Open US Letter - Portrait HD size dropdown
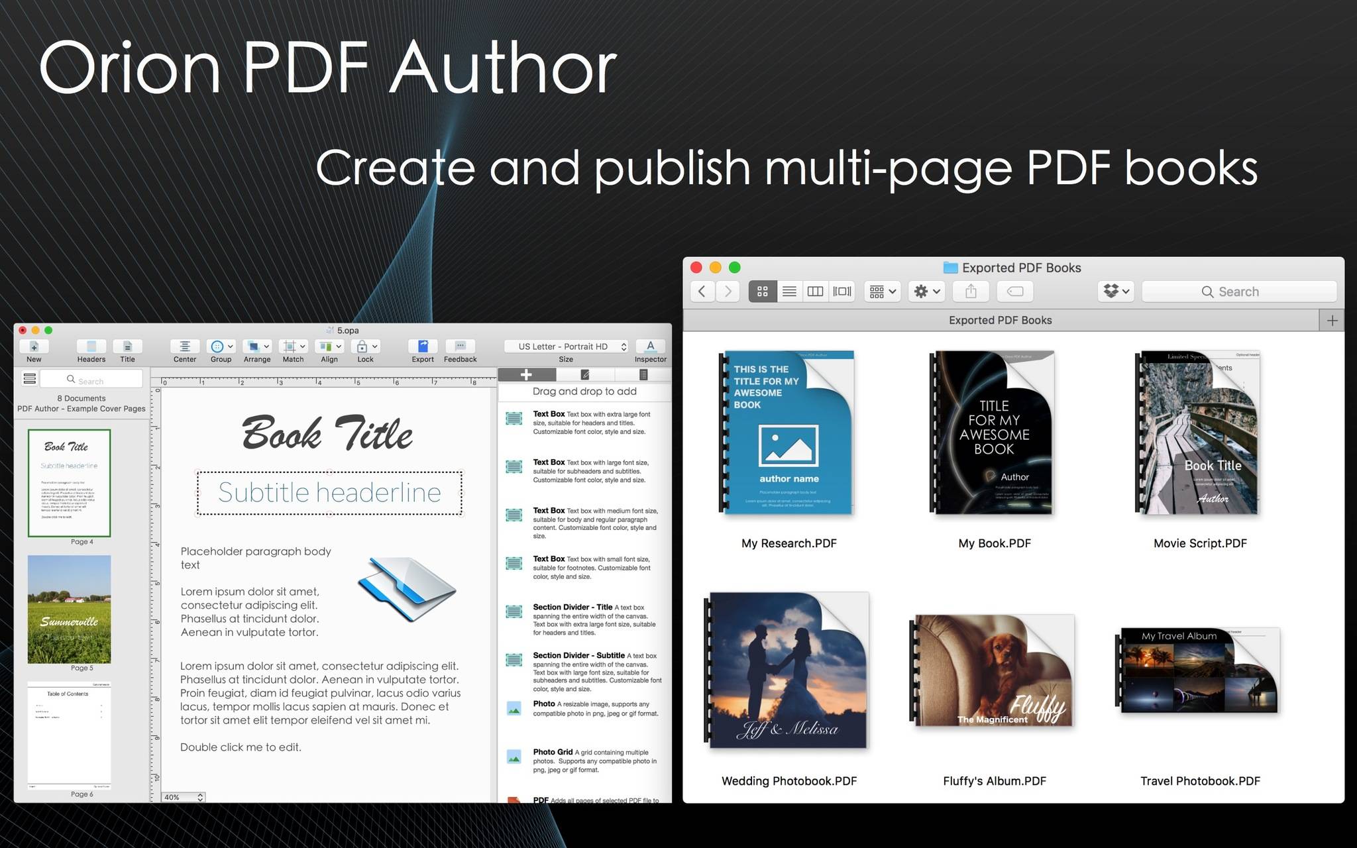The height and width of the screenshot is (848, 1357). coord(566,346)
